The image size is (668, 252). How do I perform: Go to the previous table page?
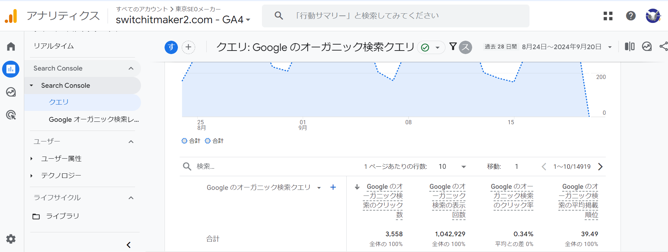544,167
